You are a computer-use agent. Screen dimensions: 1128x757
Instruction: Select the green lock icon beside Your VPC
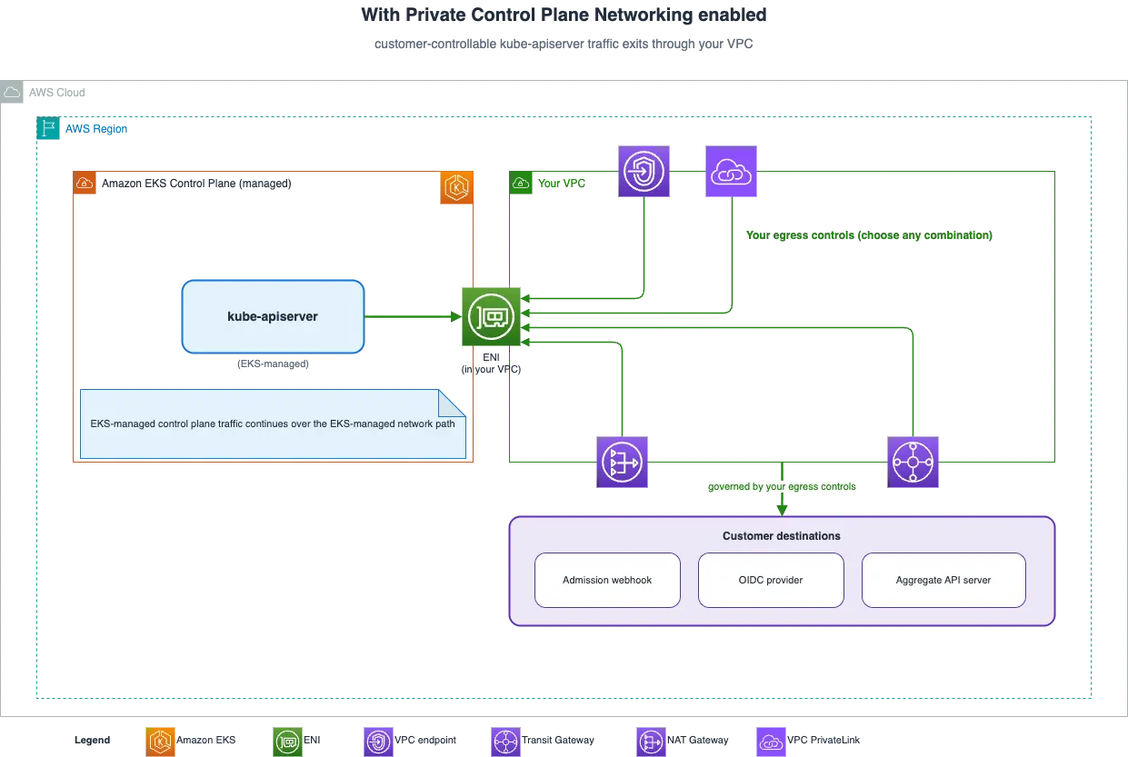(521, 183)
